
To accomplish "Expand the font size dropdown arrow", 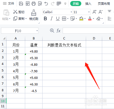I will click(89, 12).
